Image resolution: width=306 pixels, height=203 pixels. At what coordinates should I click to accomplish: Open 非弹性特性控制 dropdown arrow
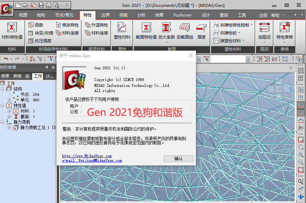point(251,25)
